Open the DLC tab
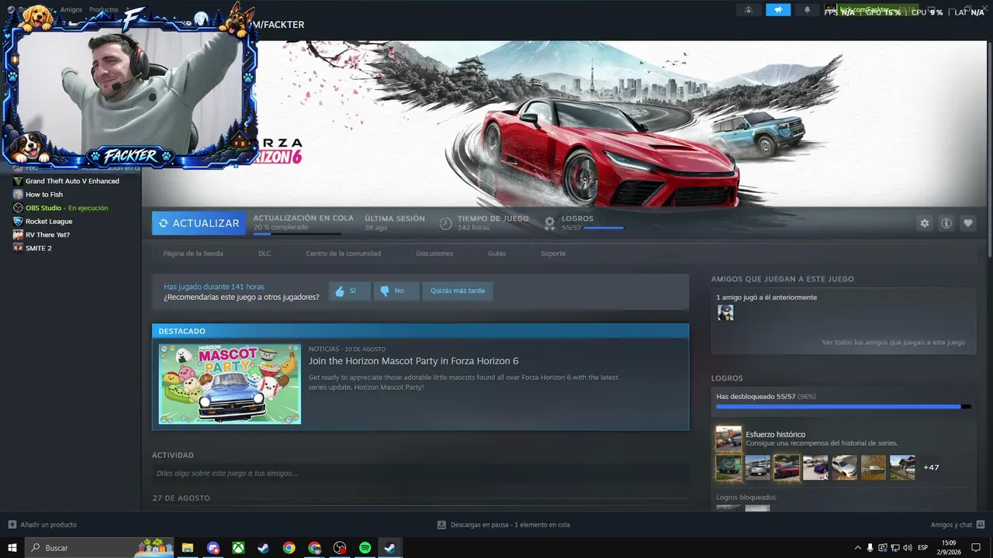Viewport: 993px width, 558px height. point(265,253)
